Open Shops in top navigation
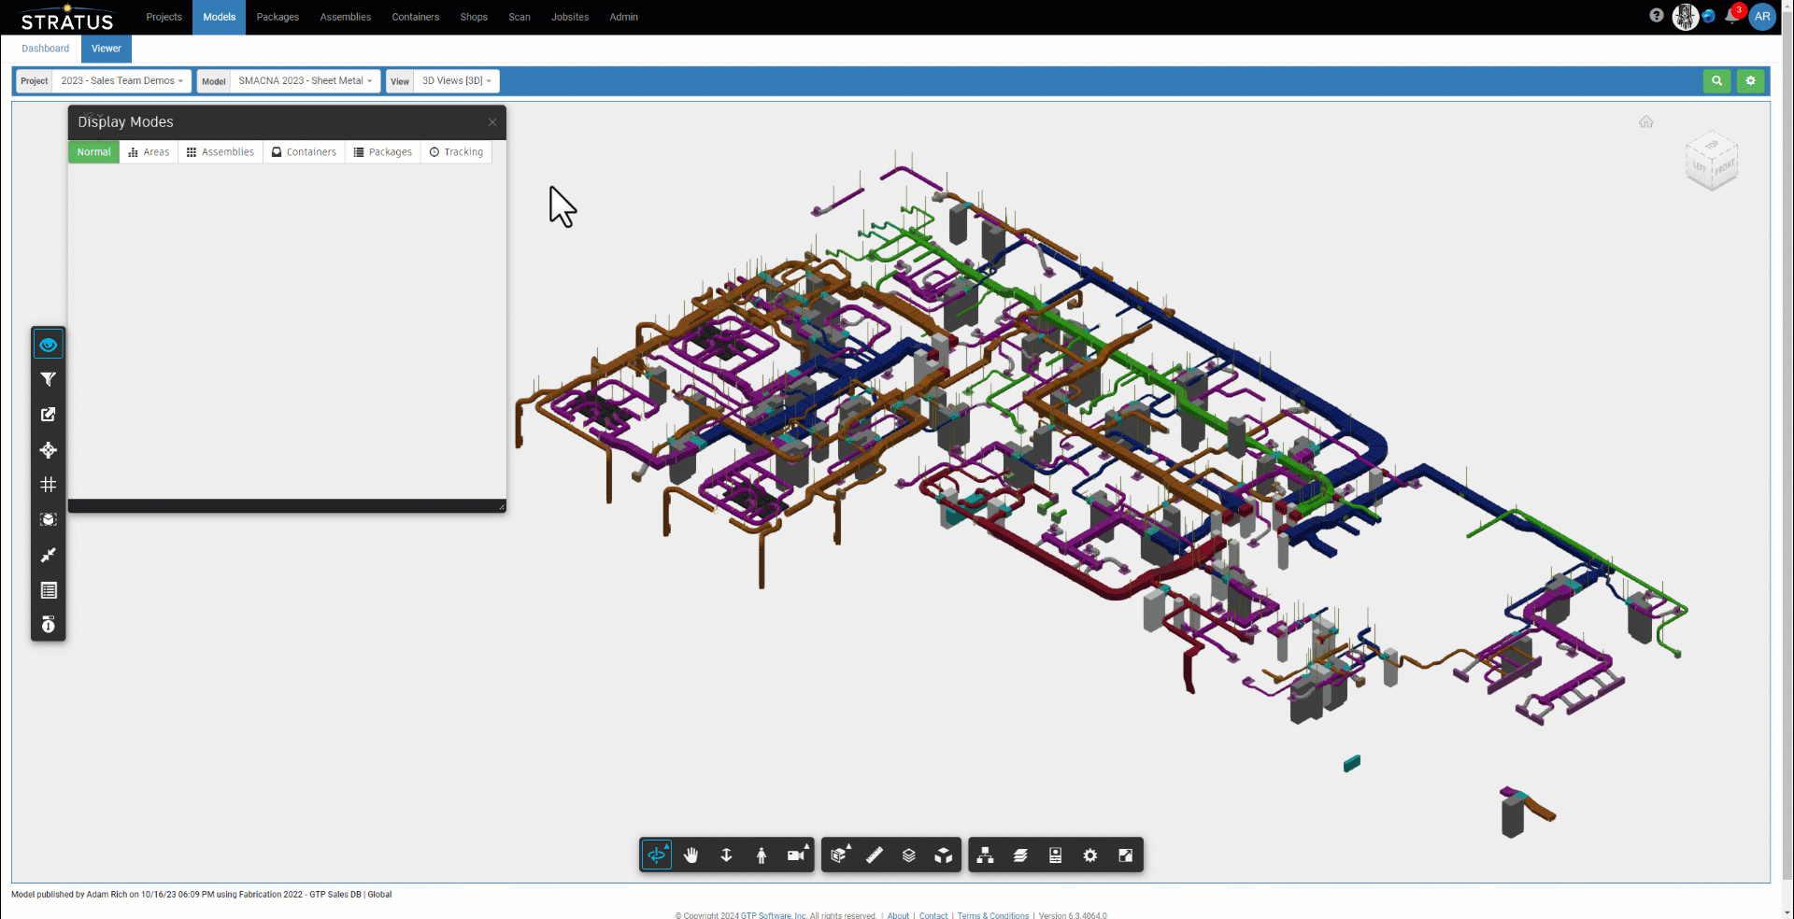The width and height of the screenshot is (1794, 919). point(474,17)
